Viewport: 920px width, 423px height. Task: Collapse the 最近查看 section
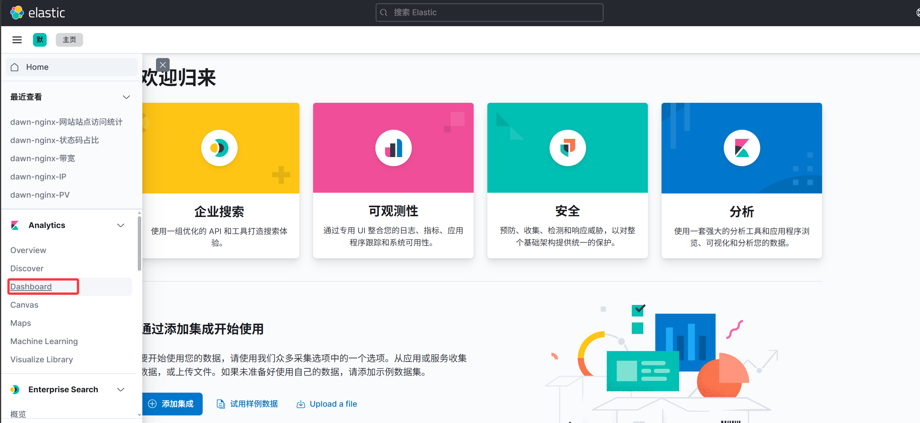tap(126, 97)
